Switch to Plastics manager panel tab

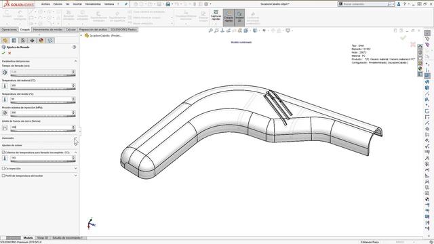(50, 41)
